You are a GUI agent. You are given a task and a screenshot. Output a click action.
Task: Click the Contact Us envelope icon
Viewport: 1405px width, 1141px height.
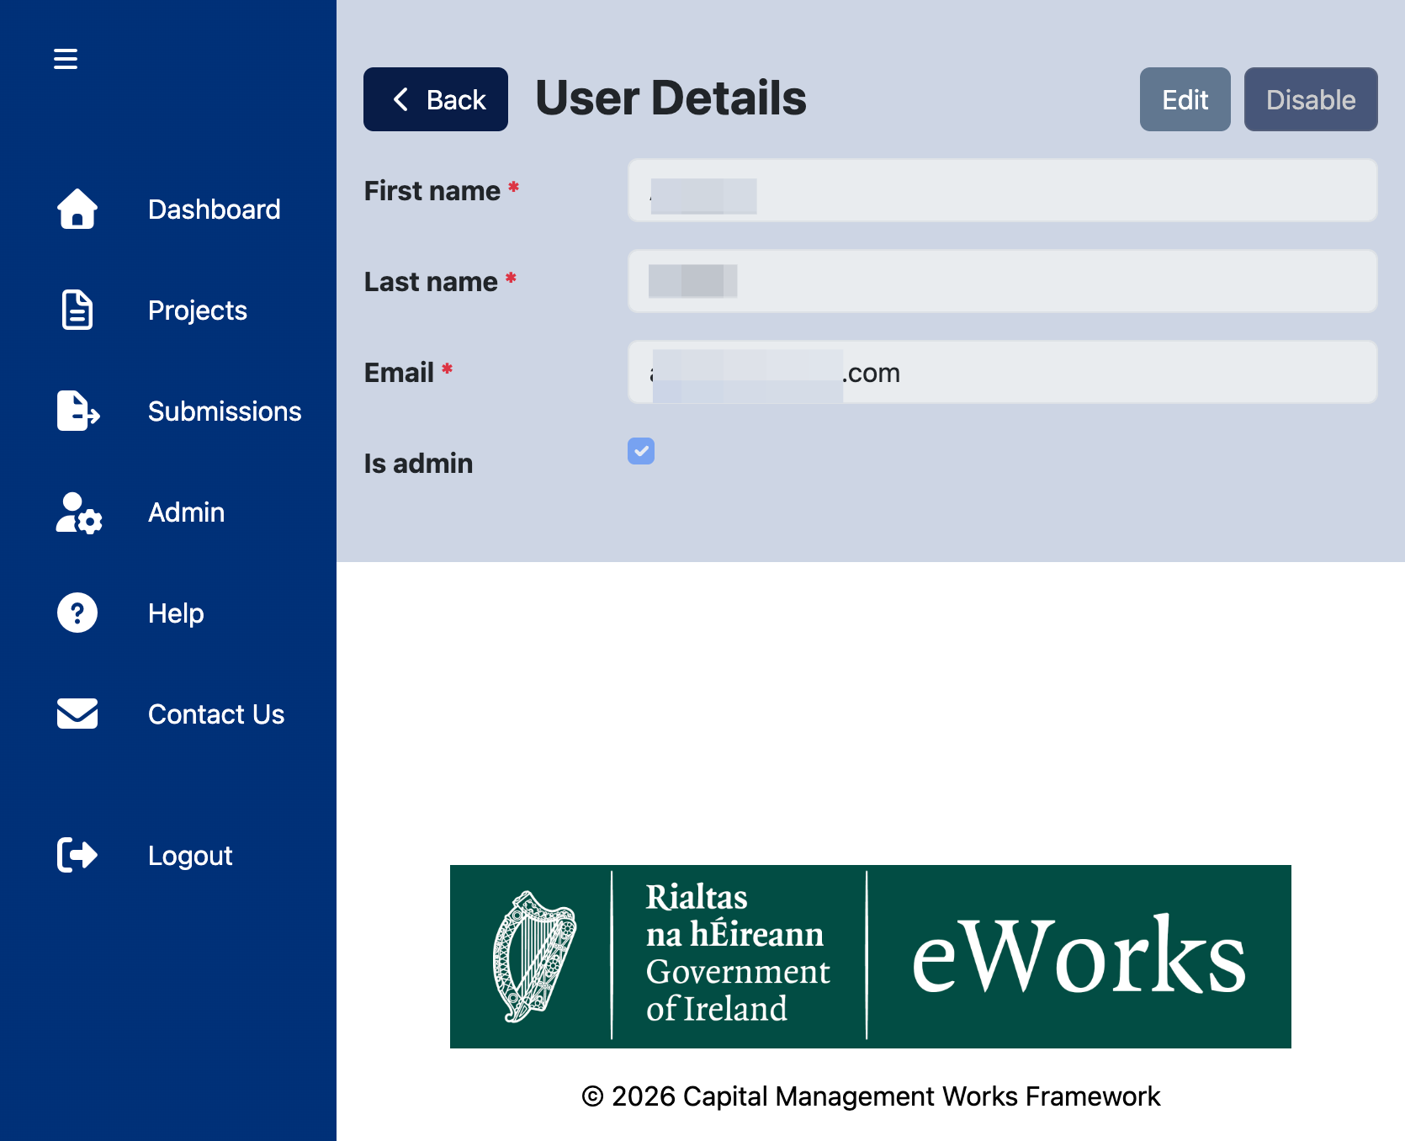(x=77, y=714)
